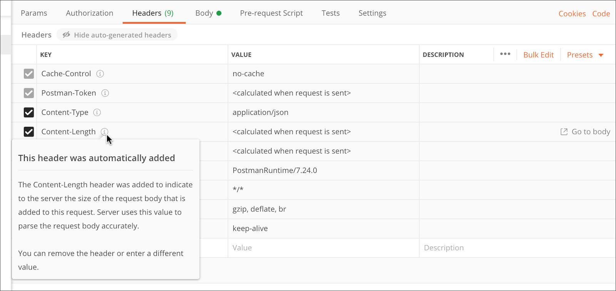This screenshot has width=616, height=291.
Task: Click the Cache-Control info icon
Action: [x=100, y=74]
